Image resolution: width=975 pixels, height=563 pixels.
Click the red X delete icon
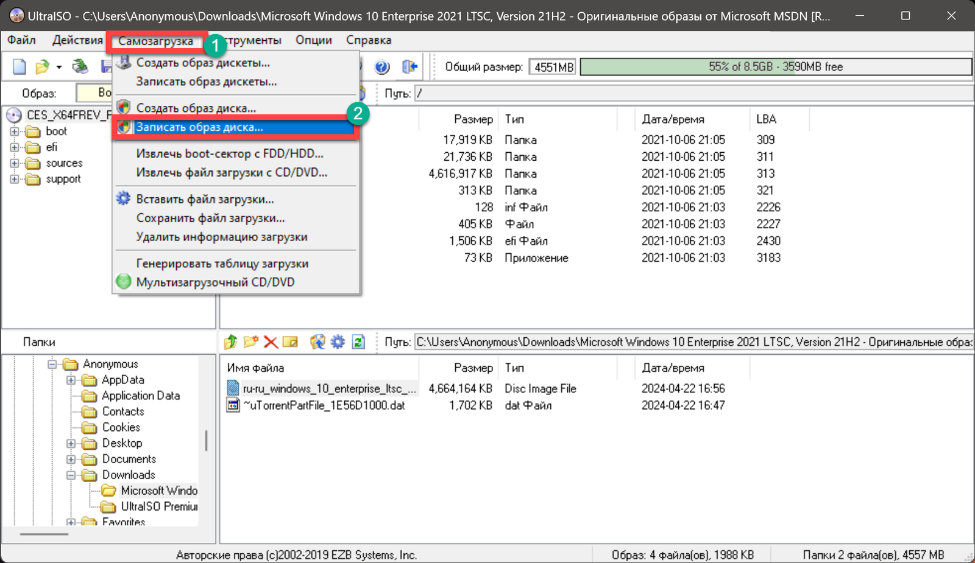tap(271, 342)
